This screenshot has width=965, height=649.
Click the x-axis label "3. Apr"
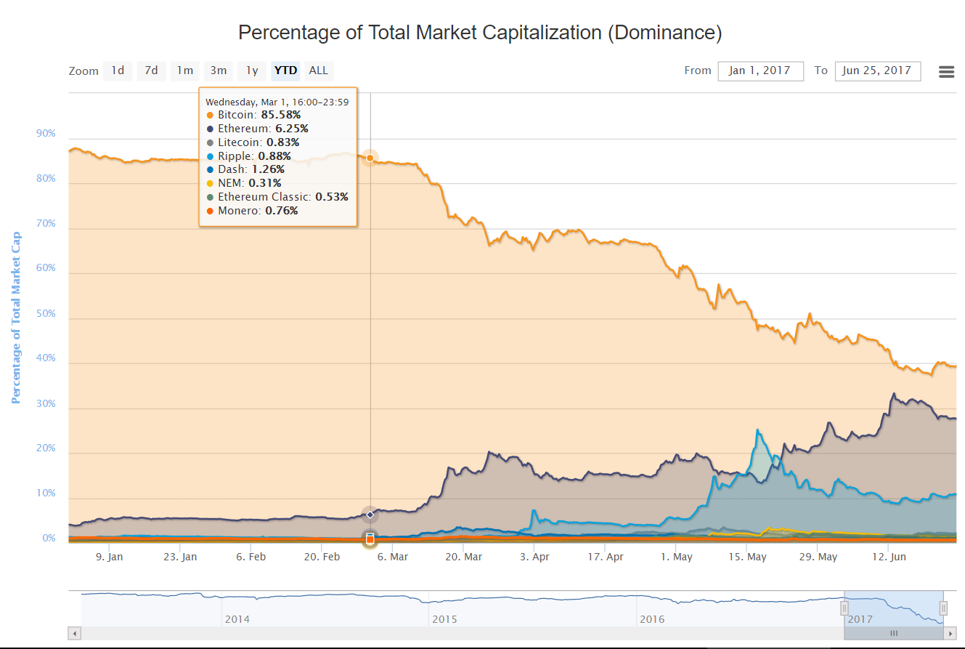click(534, 557)
